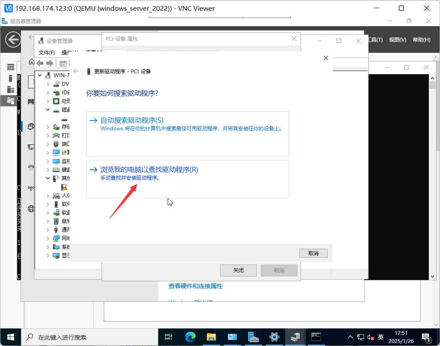Click the show/hide console tree toolbar icon
The height and width of the screenshot is (346, 440).
(x=63, y=63)
